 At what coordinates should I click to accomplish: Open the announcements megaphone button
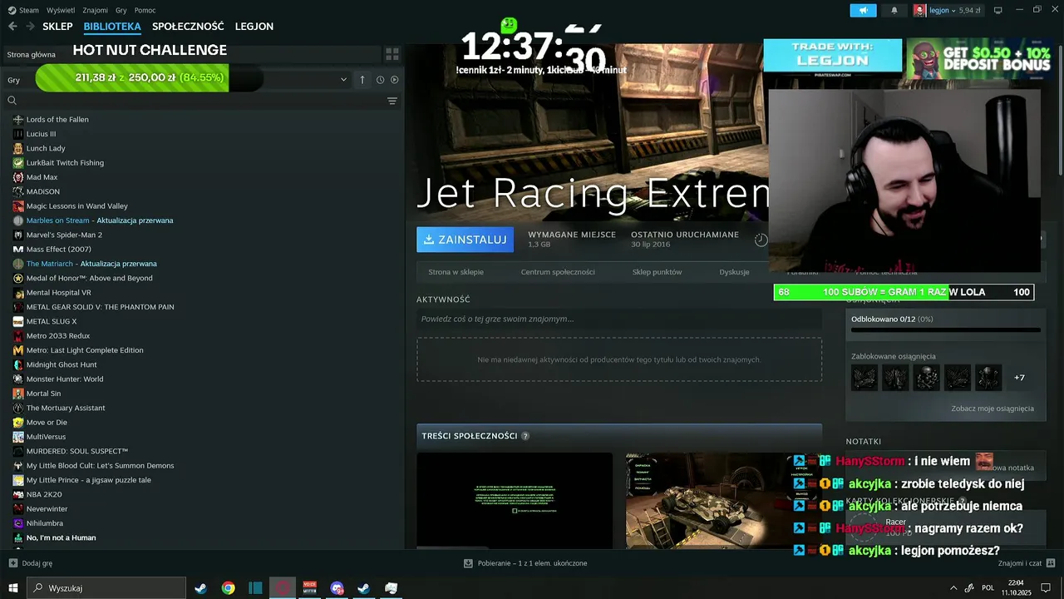click(863, 10)
